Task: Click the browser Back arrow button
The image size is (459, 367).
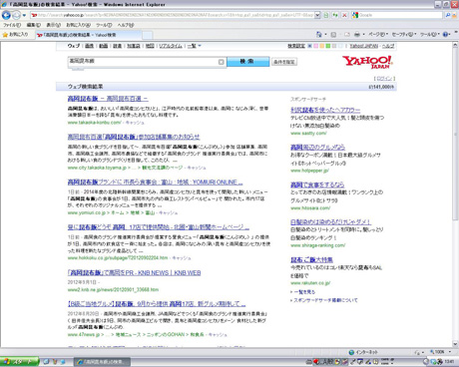Action: pyautogui.click(x=6, y=15)
